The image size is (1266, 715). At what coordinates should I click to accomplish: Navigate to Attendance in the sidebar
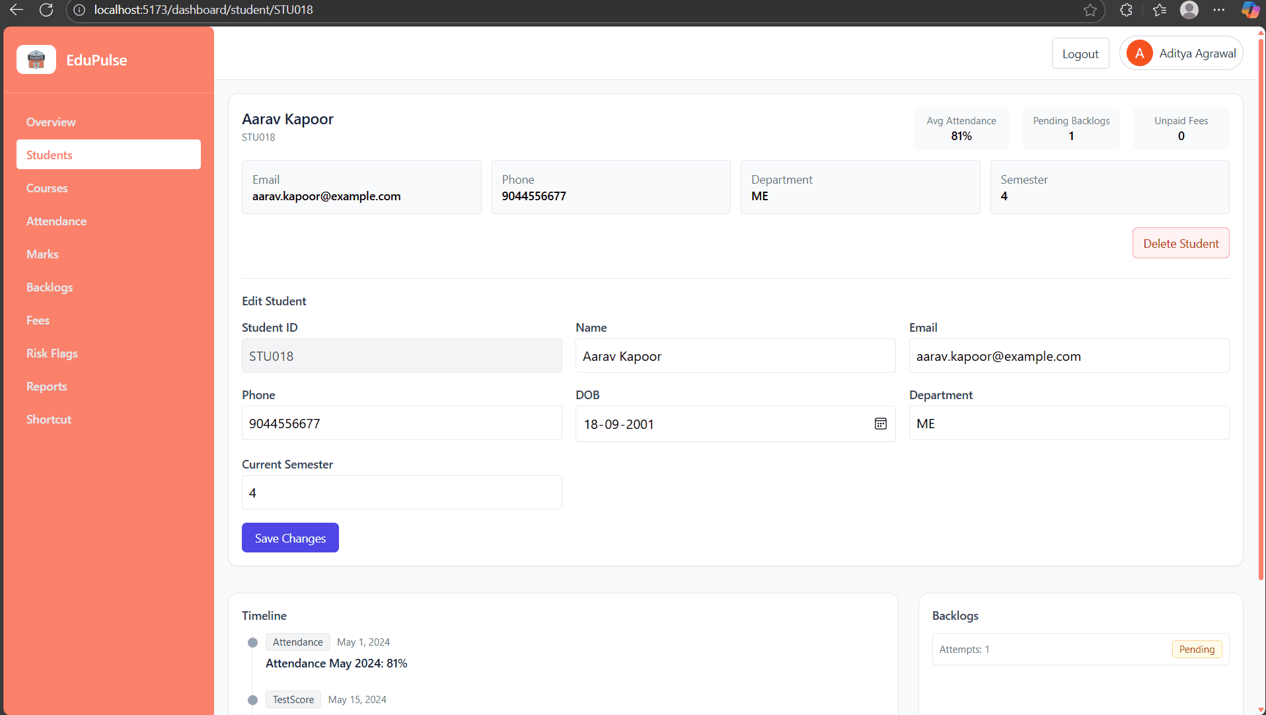coord(108,221)
